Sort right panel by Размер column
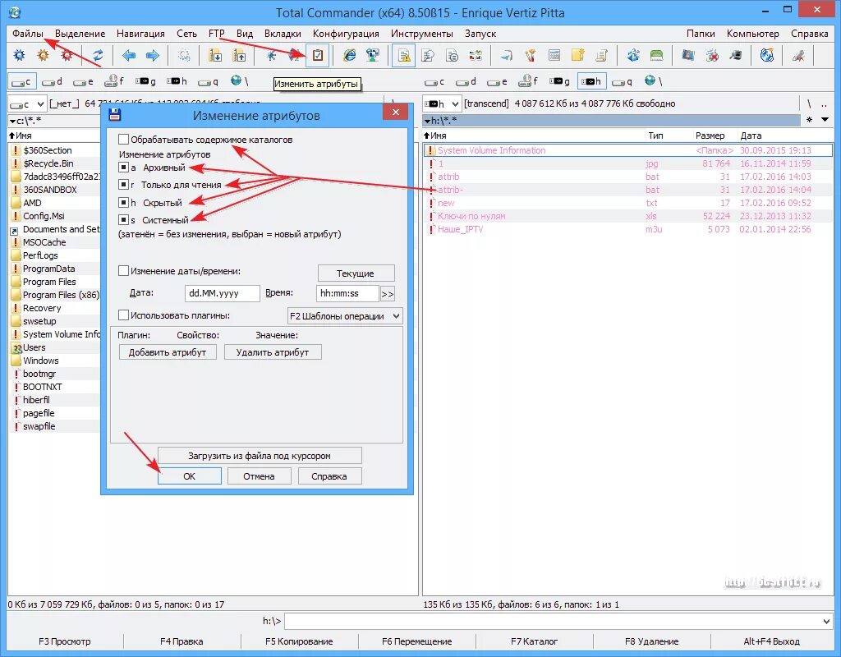The image size is (841, 657). coord(710,136)
